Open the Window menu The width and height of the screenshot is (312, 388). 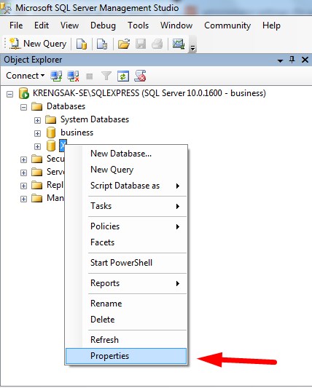(176, 25)
